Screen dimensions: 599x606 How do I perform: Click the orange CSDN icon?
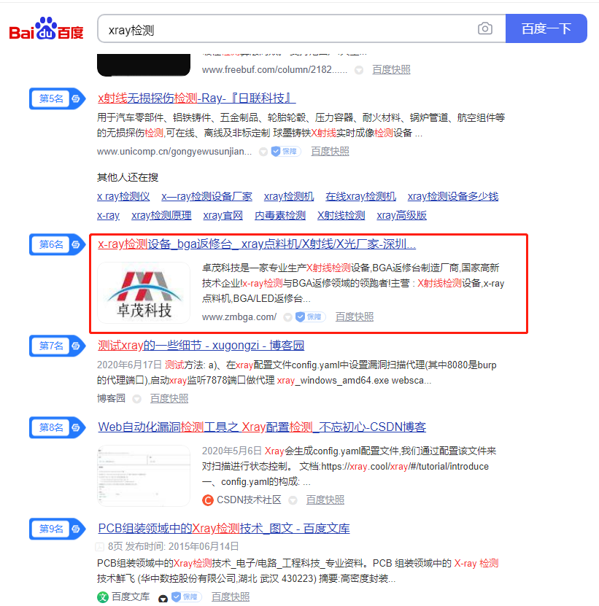pyautogui.click(x=208, y=500)
